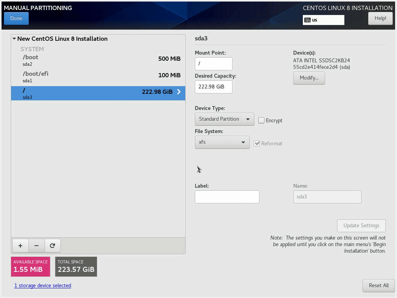
Task: Click the Done button
Action: 16,18
